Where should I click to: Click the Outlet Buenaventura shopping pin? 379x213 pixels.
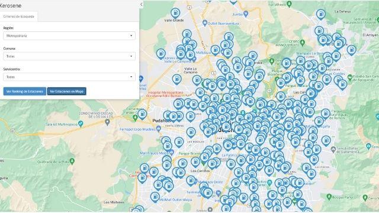coord(205,23)
